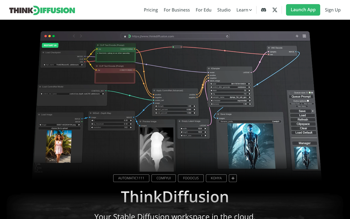
Task: Open the For Business page
Action: pyautogui.click(x=177, y=10)
